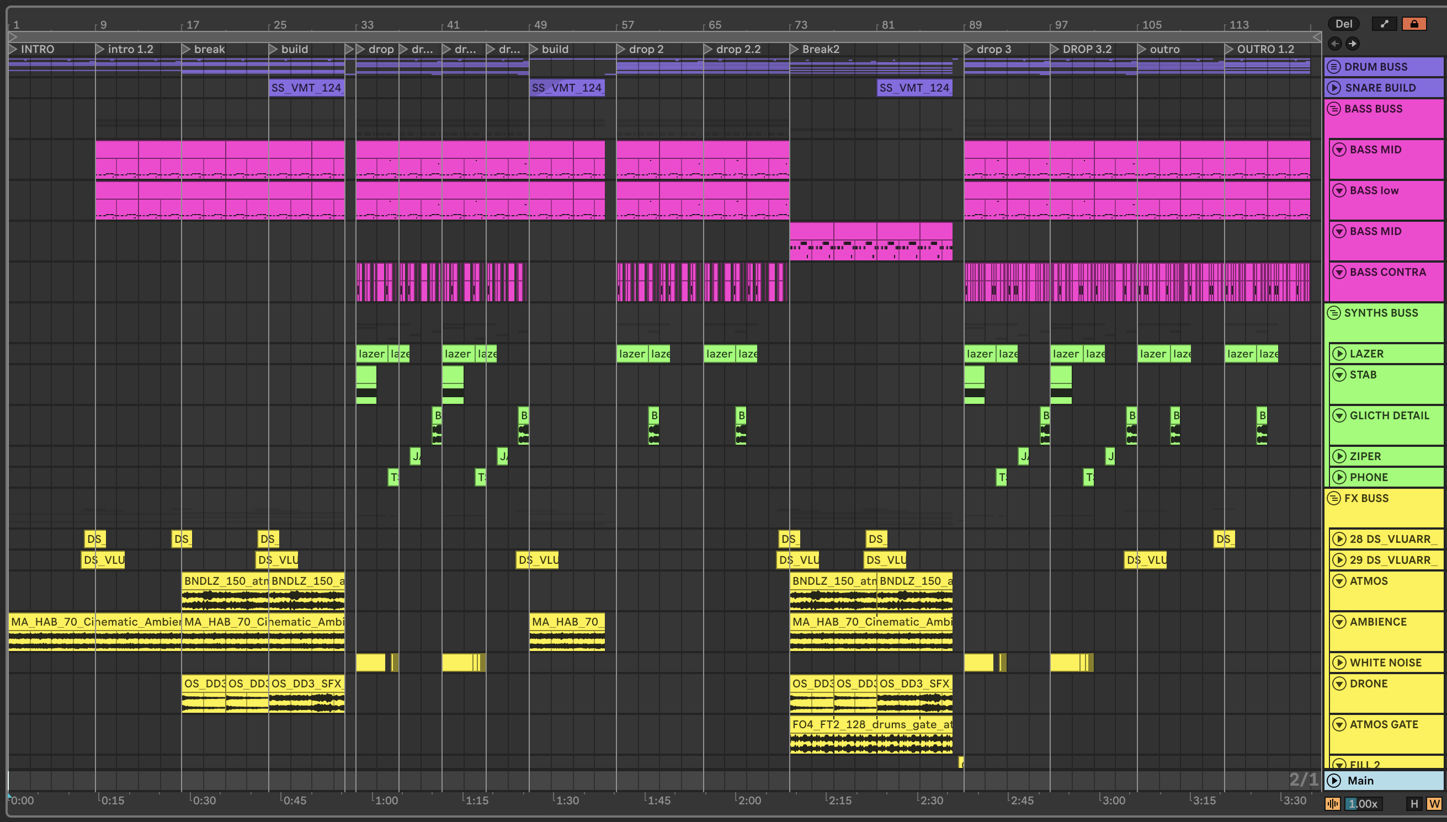
Task: Collapse the DRUM BUSS group track
Action: pos(1333,67)
